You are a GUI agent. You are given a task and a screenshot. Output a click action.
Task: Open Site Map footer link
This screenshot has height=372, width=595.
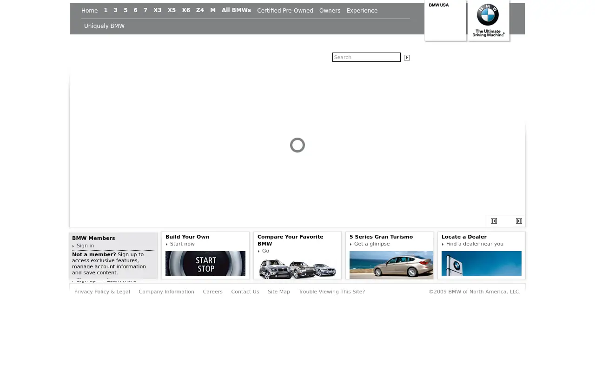pyautogui.click(x=279, y=292)
